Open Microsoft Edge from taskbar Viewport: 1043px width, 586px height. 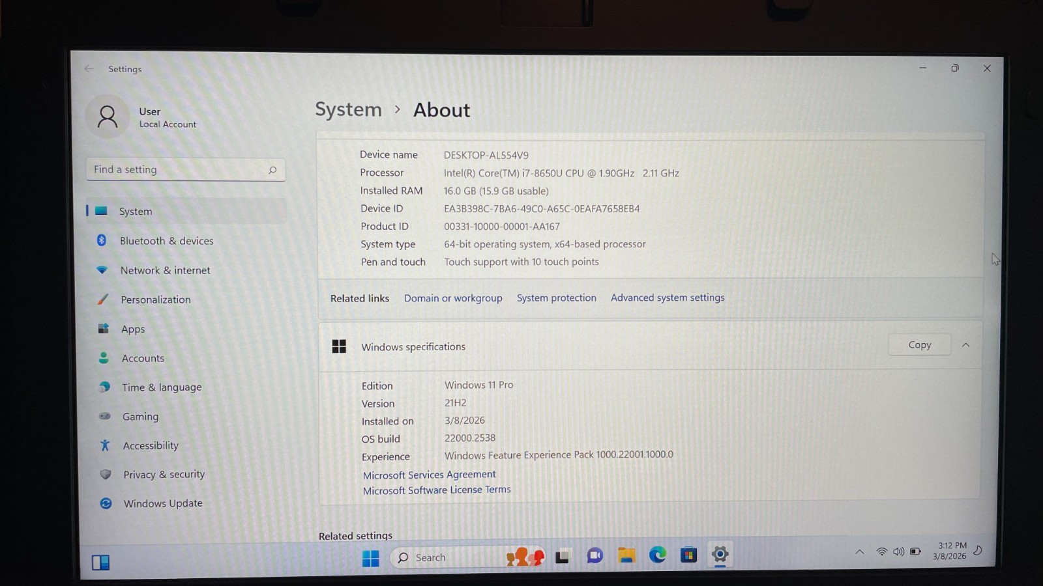[x=658, y=555]
